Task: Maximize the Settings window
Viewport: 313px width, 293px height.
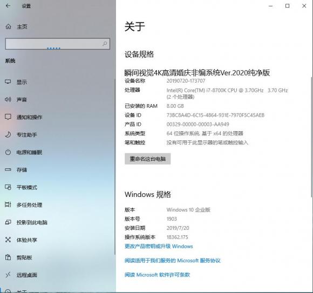Action: 287,6
